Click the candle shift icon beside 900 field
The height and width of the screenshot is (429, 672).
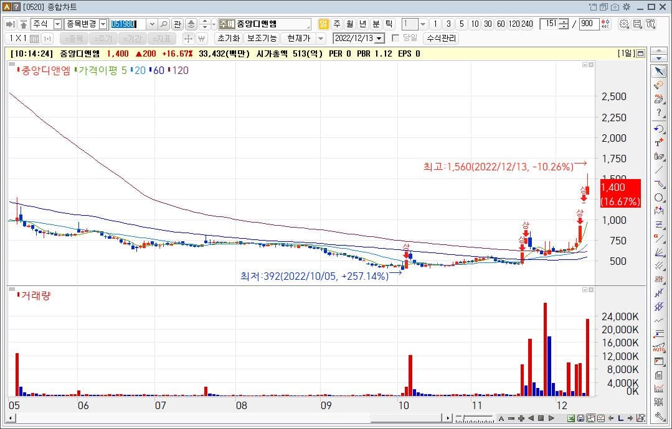tap(605, 24)
